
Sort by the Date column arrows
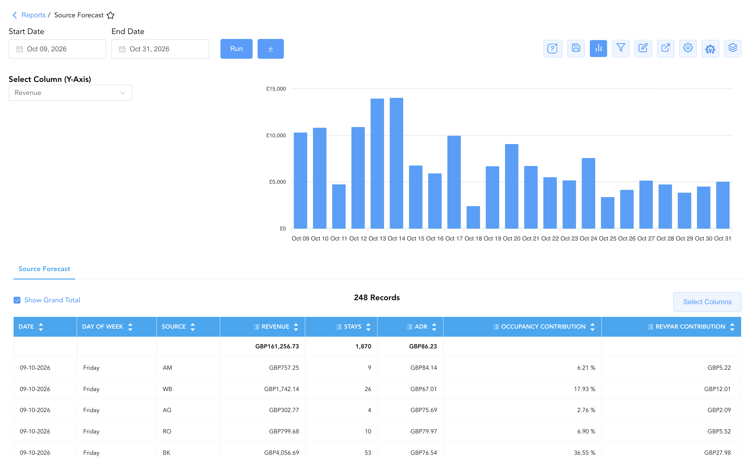click(x=41, y=327)
